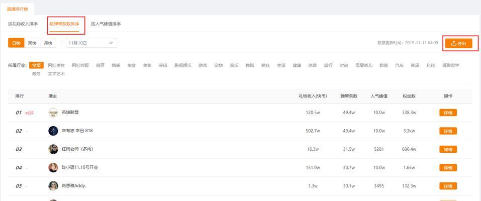481x201 pixels.
Task: Choose the 周榜 weekly ranking
Action: (32, 43)
